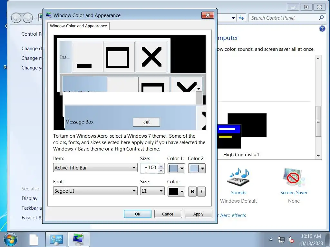Open the Screen Saver settings icon
This screenshot has height=247, width=330.
[x=294, y=178]
